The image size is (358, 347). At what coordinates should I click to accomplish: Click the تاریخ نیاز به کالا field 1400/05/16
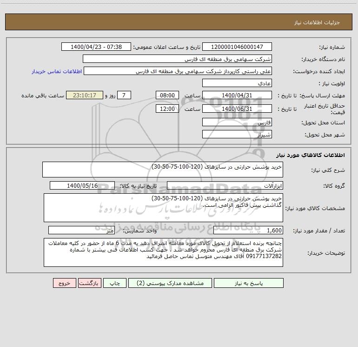[82, 185]
